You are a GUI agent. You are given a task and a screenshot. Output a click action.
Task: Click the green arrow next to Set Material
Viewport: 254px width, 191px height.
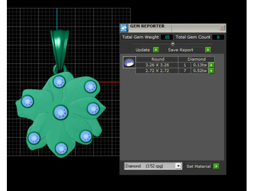[216, 166]
